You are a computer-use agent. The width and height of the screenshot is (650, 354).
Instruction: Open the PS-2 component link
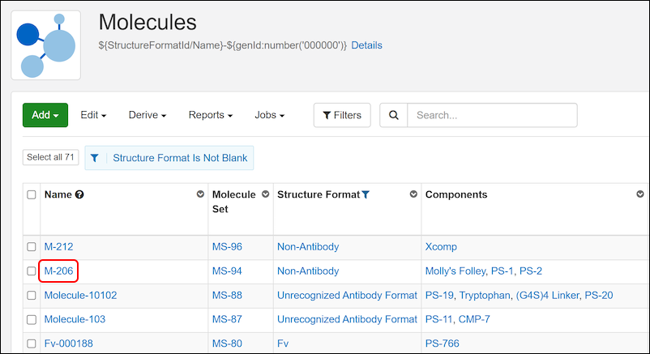pyautogui.click(x=531, y=271)
